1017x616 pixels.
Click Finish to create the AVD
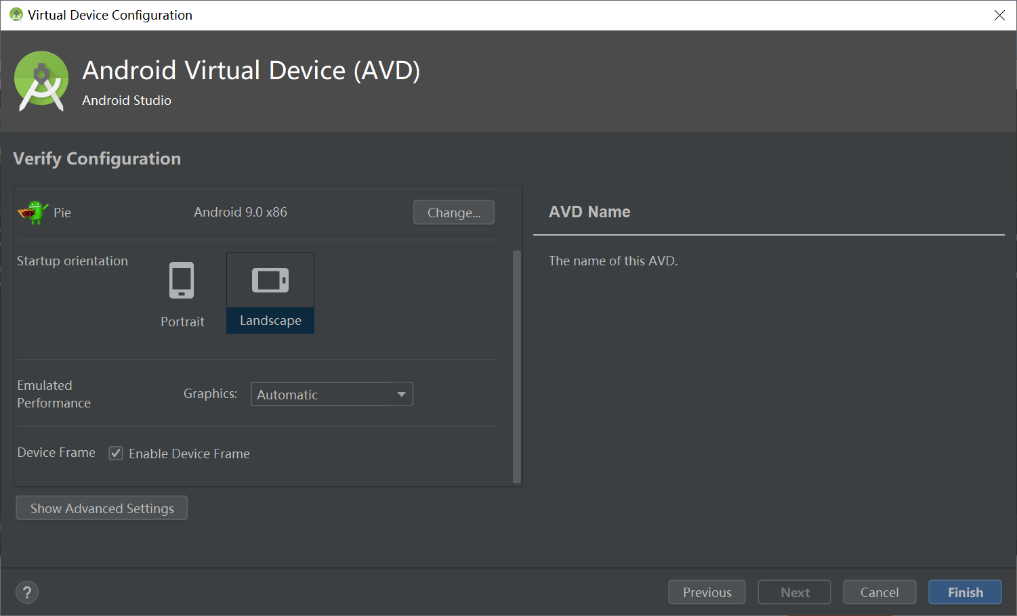[965, 592]
